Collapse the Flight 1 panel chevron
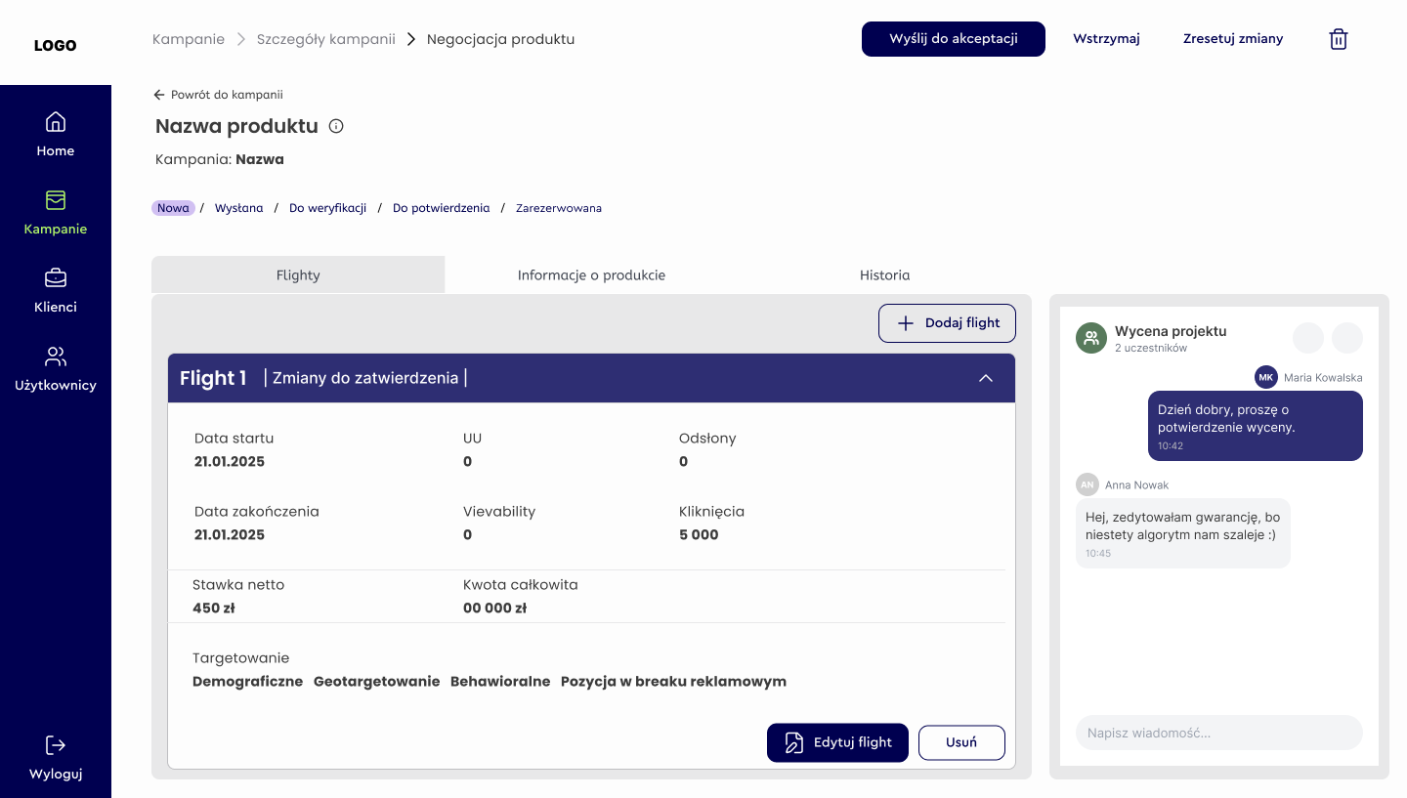The width and height of the screenshot is (1407, 798). [986, 378]
